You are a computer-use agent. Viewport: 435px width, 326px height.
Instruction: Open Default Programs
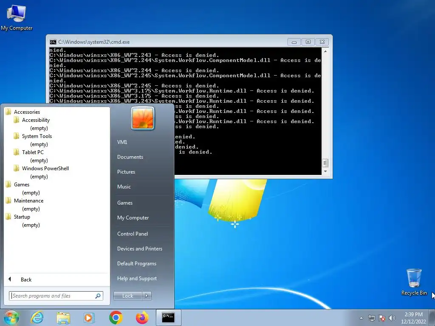(137, 264)
